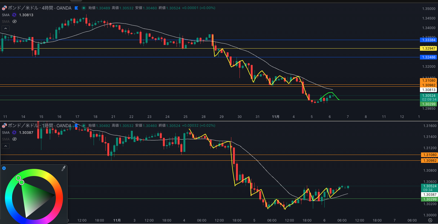Viewport: 438px width, 224px height.
Task: Click the green market status dot on 1時間 chart
Action: coord(84,126)
